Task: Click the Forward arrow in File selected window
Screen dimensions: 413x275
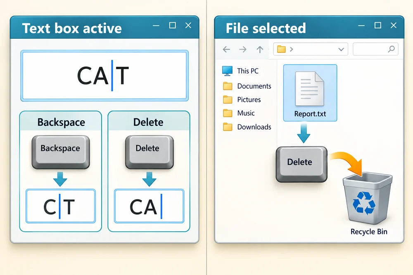Action: point(243,49)
